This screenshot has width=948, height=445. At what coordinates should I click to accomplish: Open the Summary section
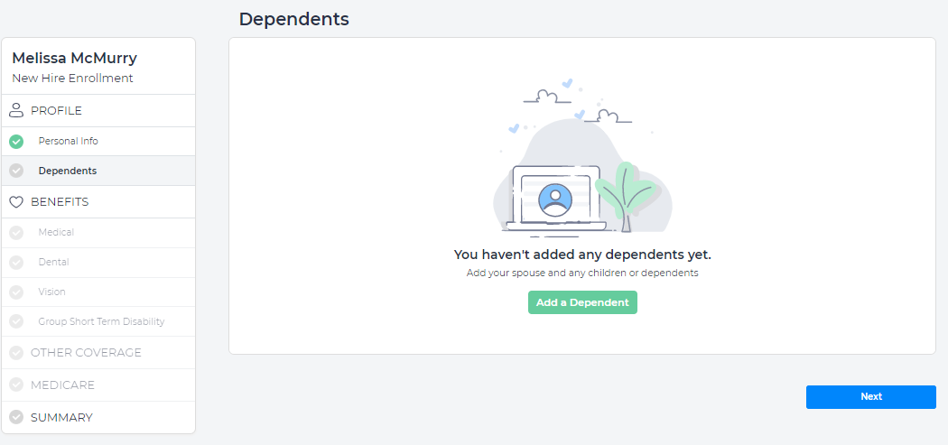pos(61,418)
